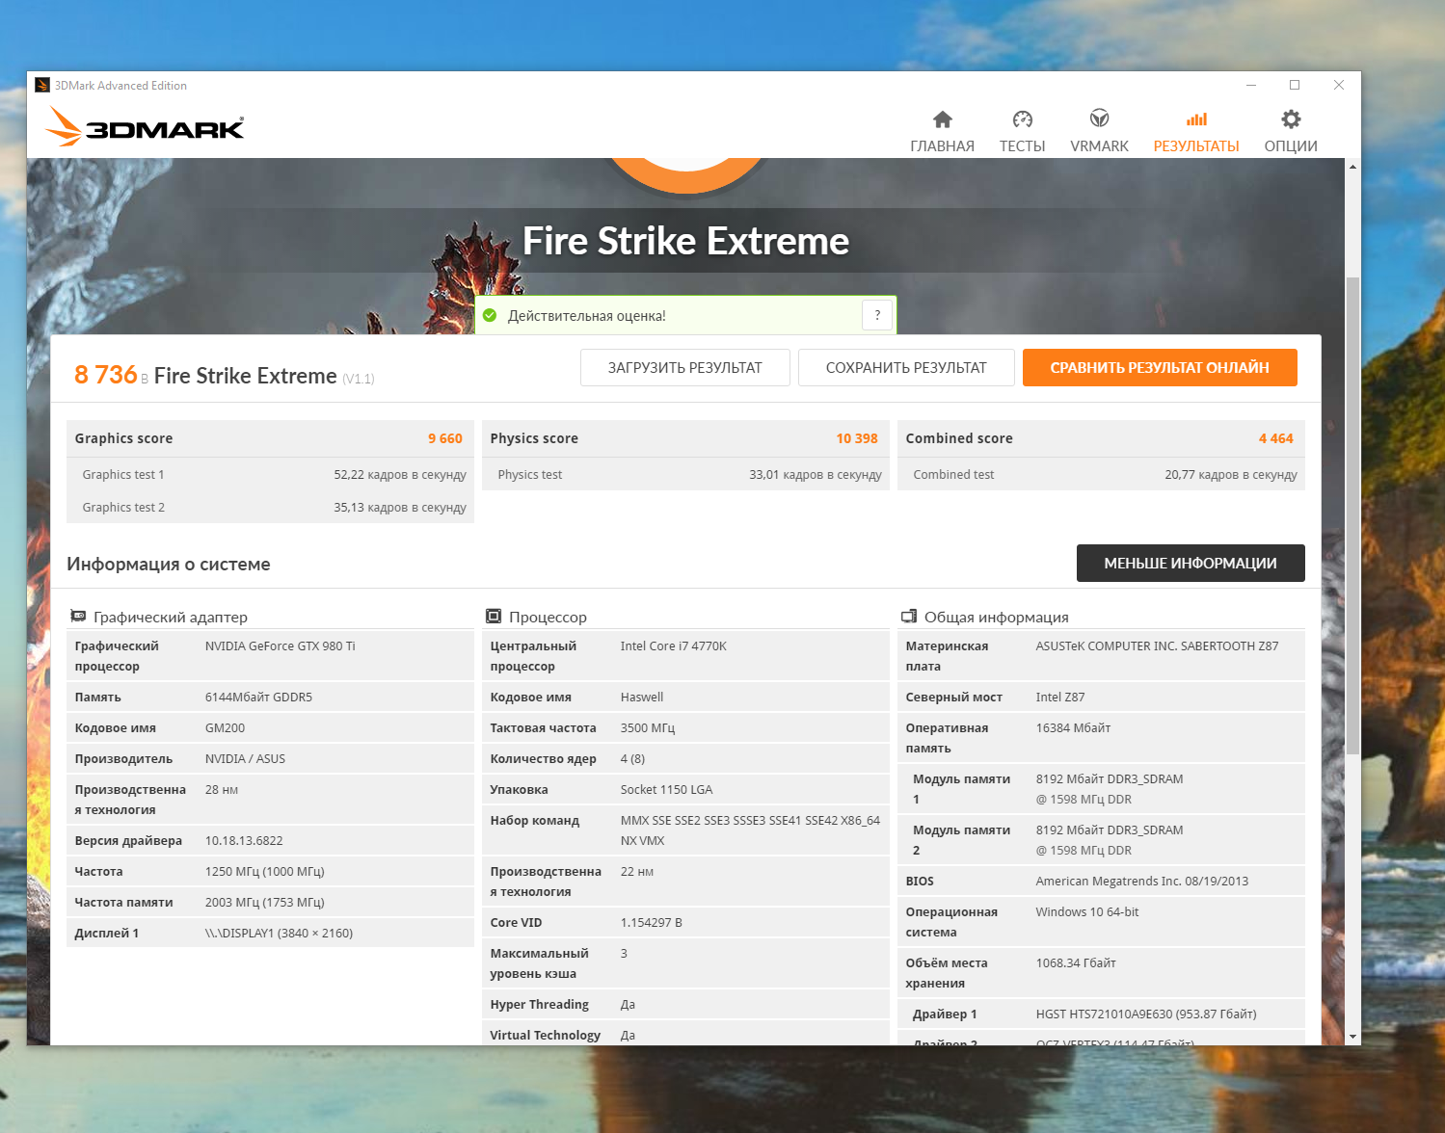Select the РЕЗУЛЬТАТЫ tab label
1445x1133 pixels.
coord(1196,146)
